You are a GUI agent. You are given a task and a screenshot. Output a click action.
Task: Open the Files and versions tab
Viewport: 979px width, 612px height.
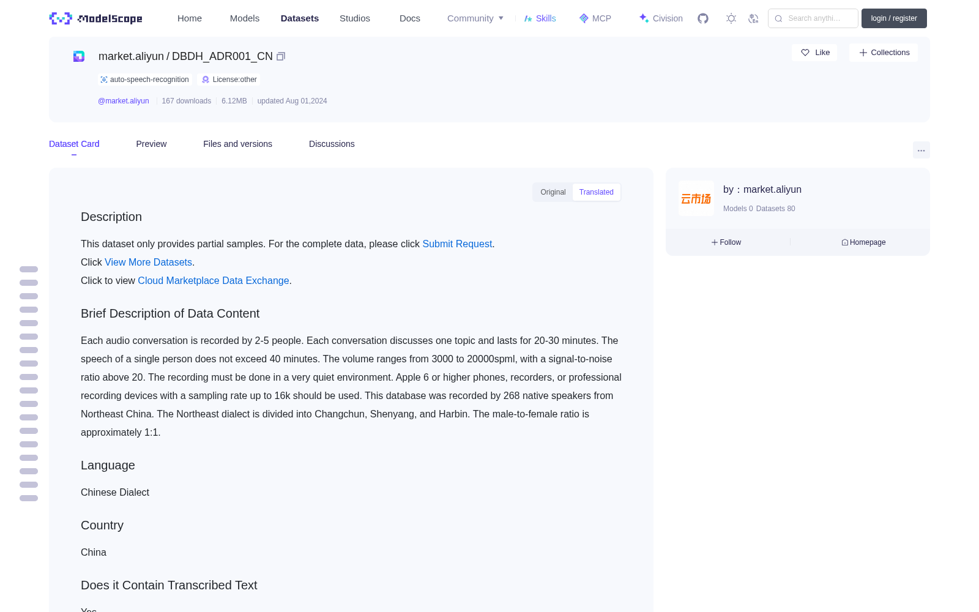pos(237,144)
